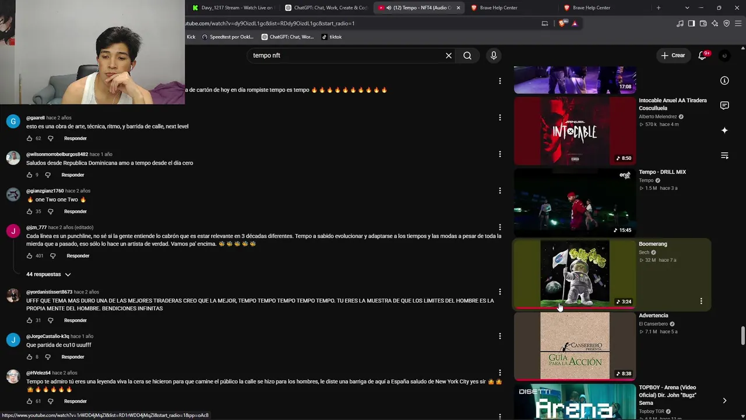This screenshot has width=746, height=420.
Task: Open the queue list icon in right panel
Action: [724, 156]
